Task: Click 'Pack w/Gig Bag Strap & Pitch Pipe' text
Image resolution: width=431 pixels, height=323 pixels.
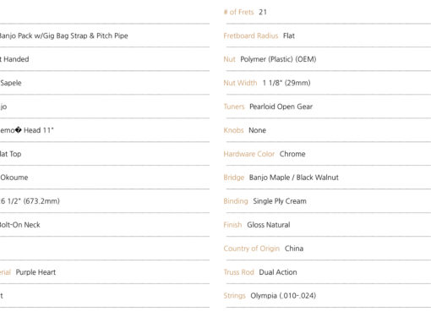Action: coord(73,36)
